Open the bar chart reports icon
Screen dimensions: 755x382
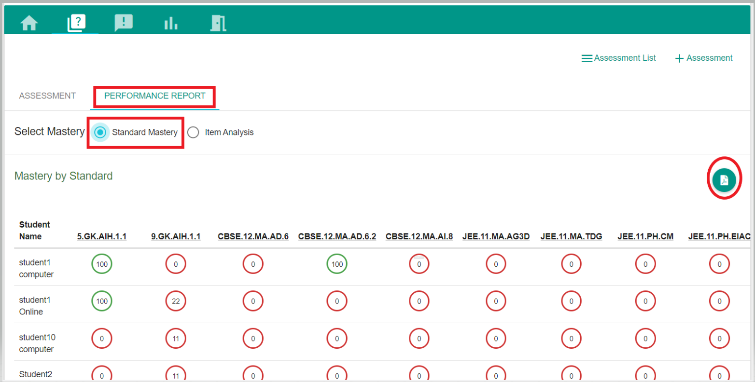click(x=171, y=23)
